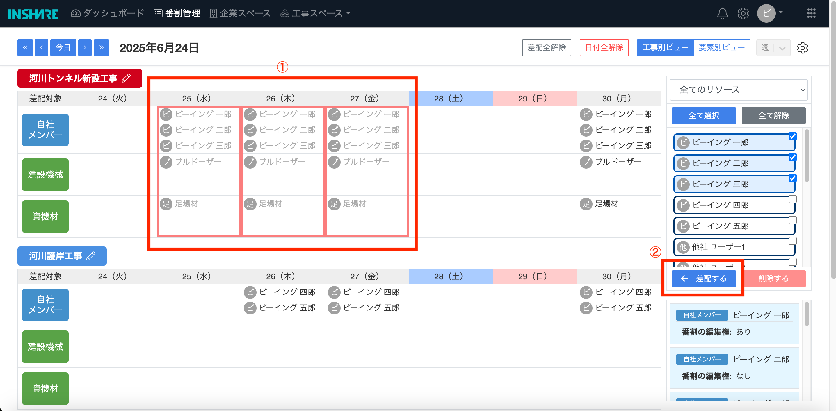Click ブルドーザー icon on 30 (月)

coord(586,162)
